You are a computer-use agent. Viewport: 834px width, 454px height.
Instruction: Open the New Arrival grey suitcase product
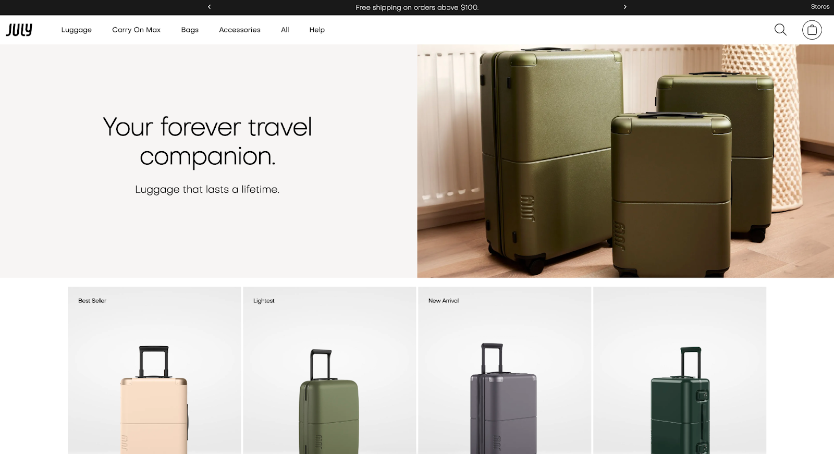click(x=505, y=370)
